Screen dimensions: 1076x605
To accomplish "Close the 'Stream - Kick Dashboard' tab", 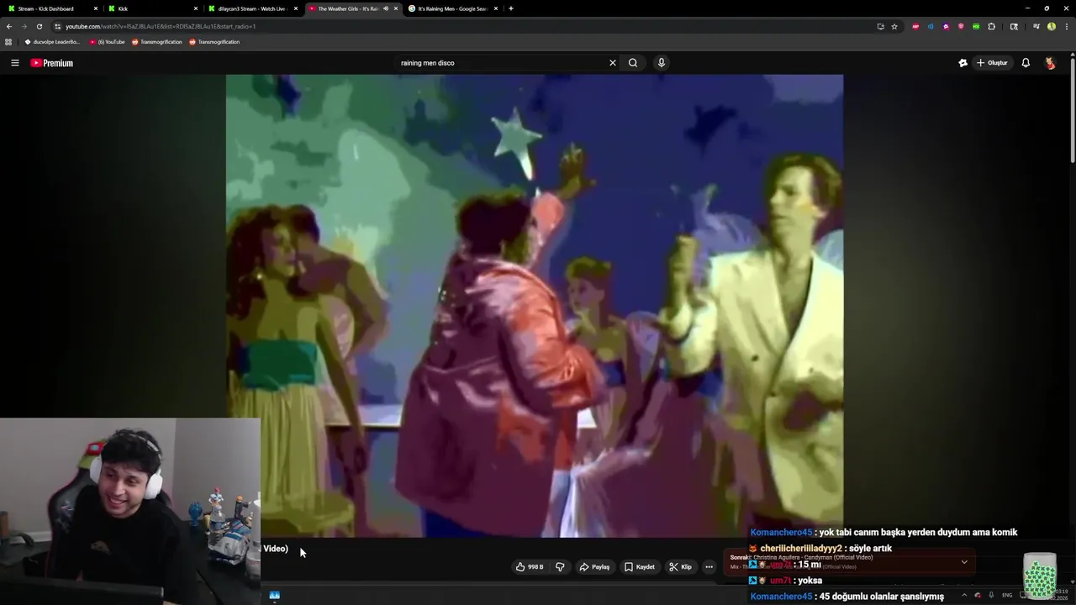I will 95,8.
